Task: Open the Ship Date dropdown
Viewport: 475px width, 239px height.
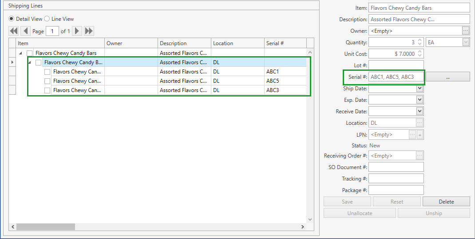Action: 420,89
